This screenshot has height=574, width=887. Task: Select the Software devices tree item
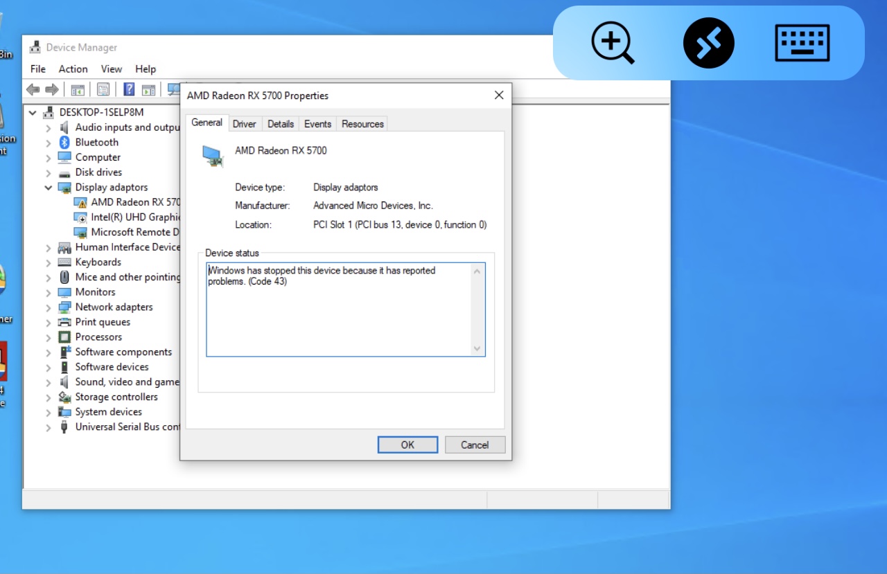pyautogui.click(x=112, y=367)
